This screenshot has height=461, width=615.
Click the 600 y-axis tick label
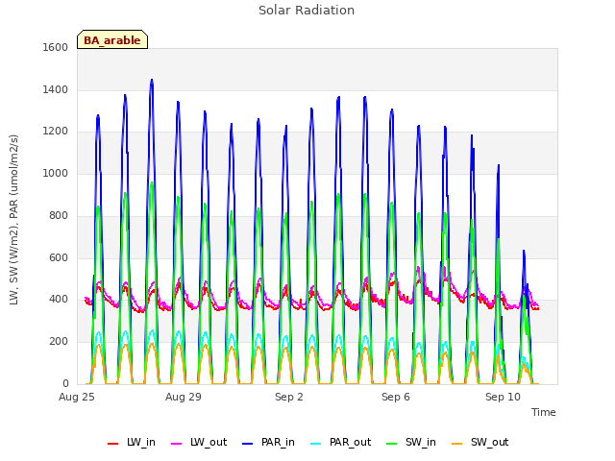tap(59, 257)
